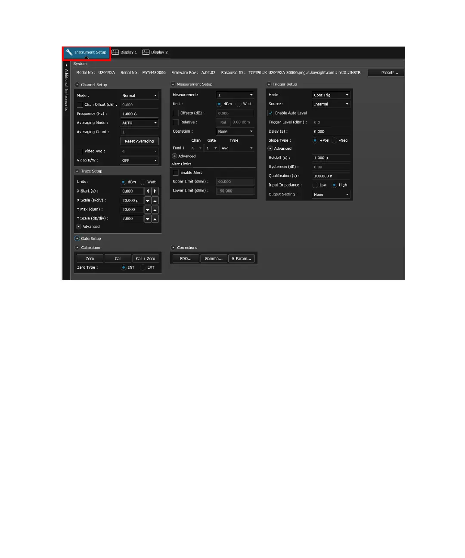The image size is (465, 558).
Task: Switch to the Display 2 tab
Action: point(155,53)
